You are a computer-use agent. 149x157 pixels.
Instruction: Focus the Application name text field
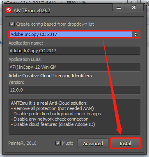click(74, 51)
